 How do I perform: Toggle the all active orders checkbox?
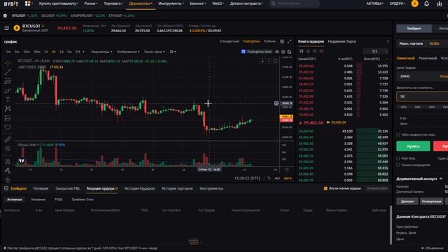point(325,188)
